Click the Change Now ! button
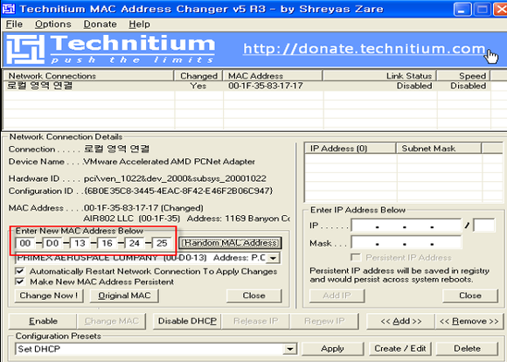 click(x=49, y=296)
